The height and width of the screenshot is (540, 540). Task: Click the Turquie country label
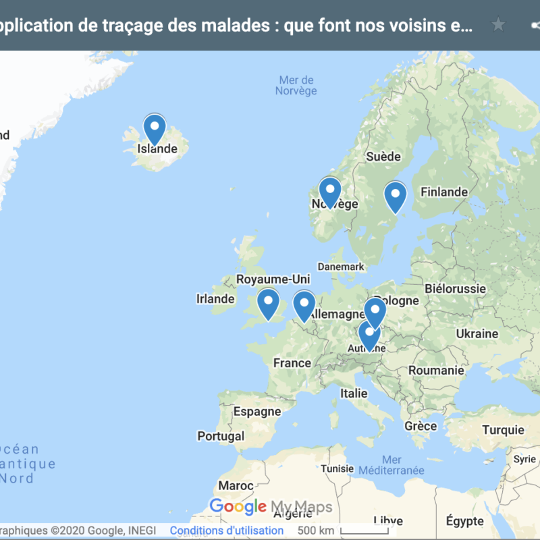503,430
